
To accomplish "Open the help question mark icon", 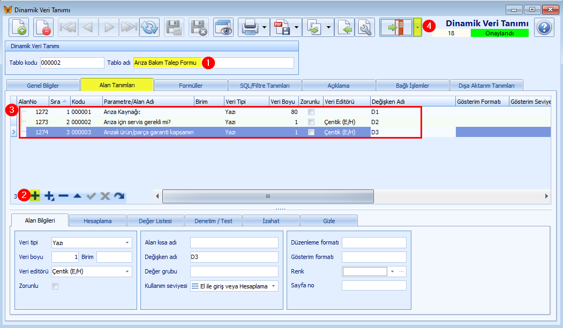I will [544, 27].
